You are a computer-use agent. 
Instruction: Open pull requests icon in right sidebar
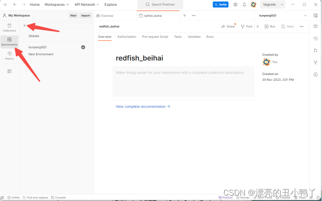[x=316, y=50]
